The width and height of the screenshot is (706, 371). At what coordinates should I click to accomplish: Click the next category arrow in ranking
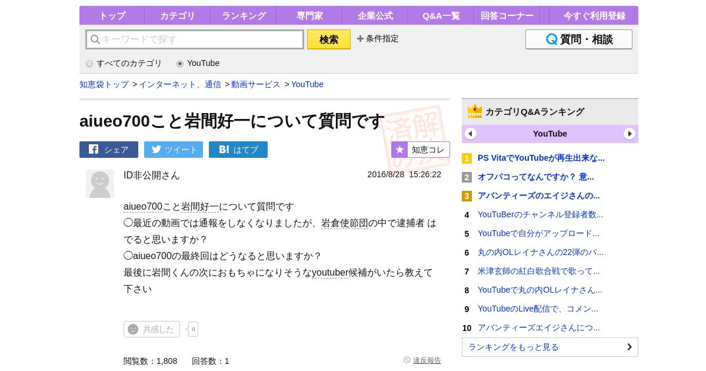[630, 134]
